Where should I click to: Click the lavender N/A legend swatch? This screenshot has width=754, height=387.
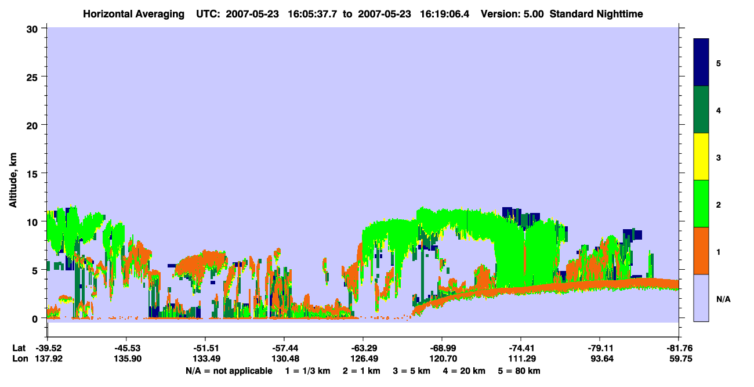701,298
